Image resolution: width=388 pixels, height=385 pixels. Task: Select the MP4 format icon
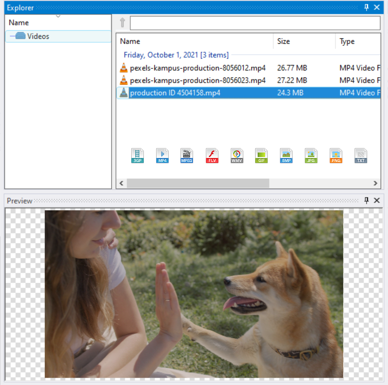coord(162,155)
